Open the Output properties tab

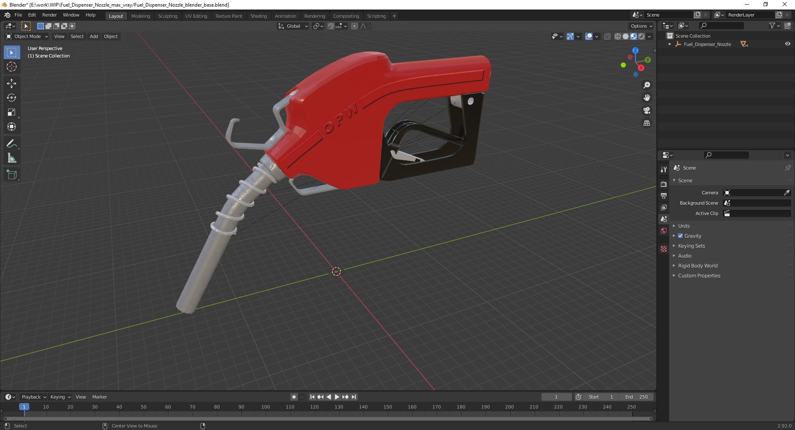click(664, 196)
